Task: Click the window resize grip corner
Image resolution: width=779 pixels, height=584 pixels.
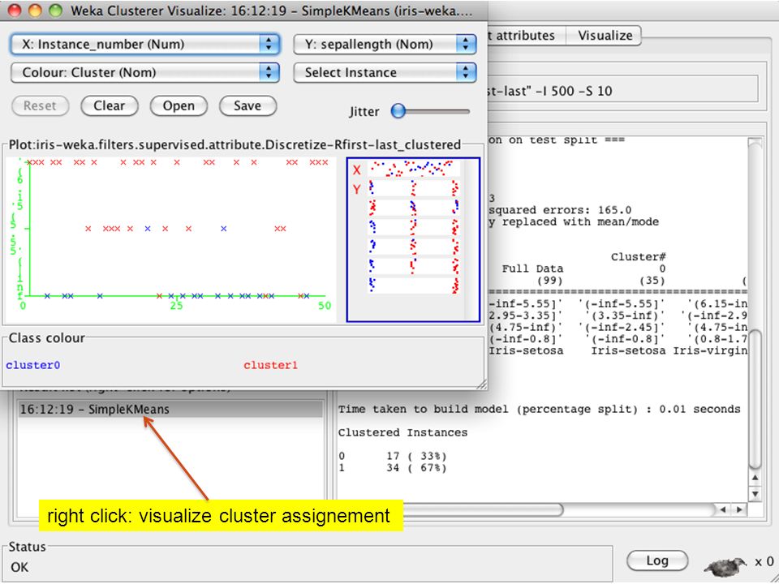Action: click(x=481, y=384)
